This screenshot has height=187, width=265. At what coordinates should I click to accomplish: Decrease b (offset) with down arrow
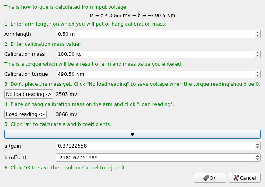tap(257, 159)
